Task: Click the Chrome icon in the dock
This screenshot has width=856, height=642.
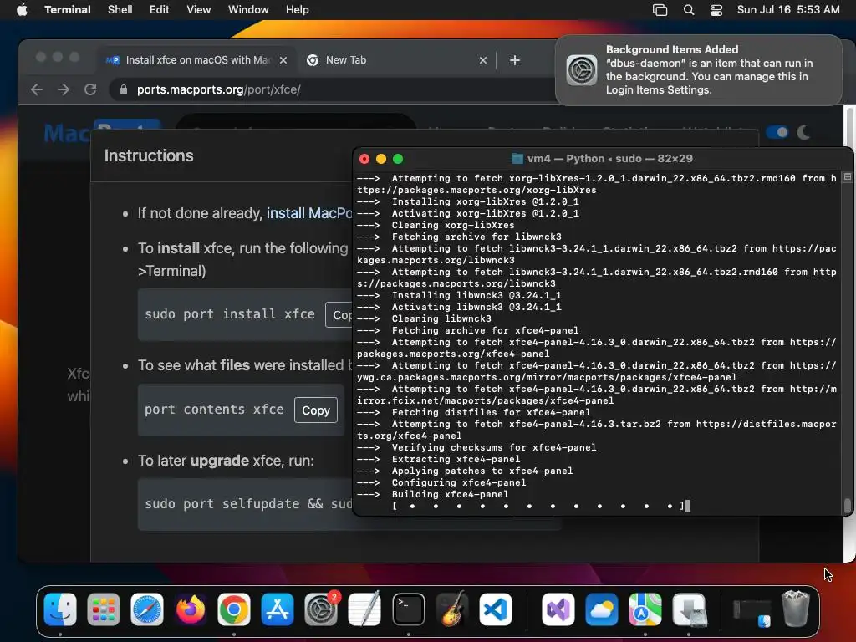Action: click(234, 609)
